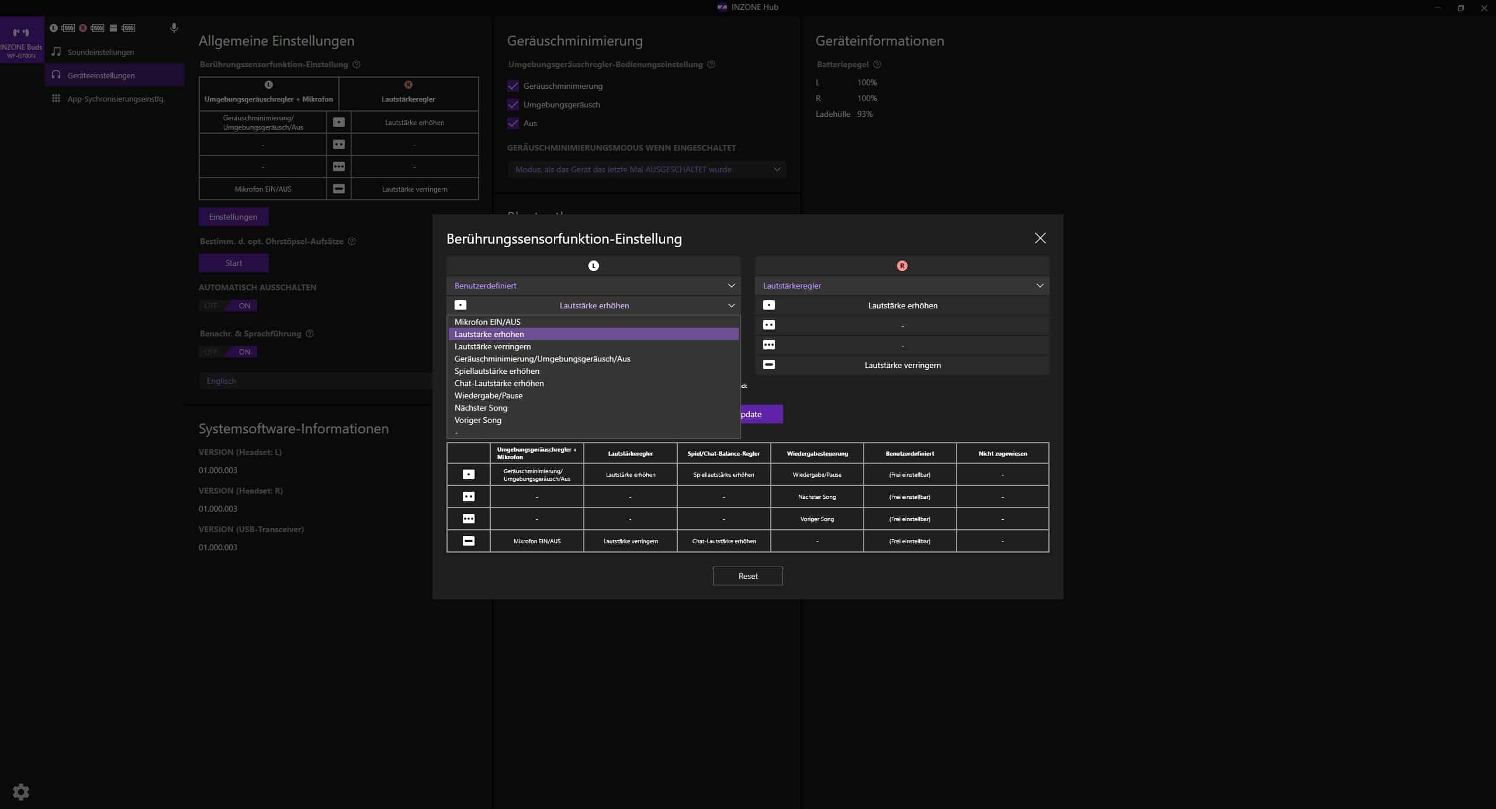Image resolution: width=1496 pixels, height=809 pixels.
Task: Open Soundeinstellungen in the sidebar
Action: click(x=101, y=52)
